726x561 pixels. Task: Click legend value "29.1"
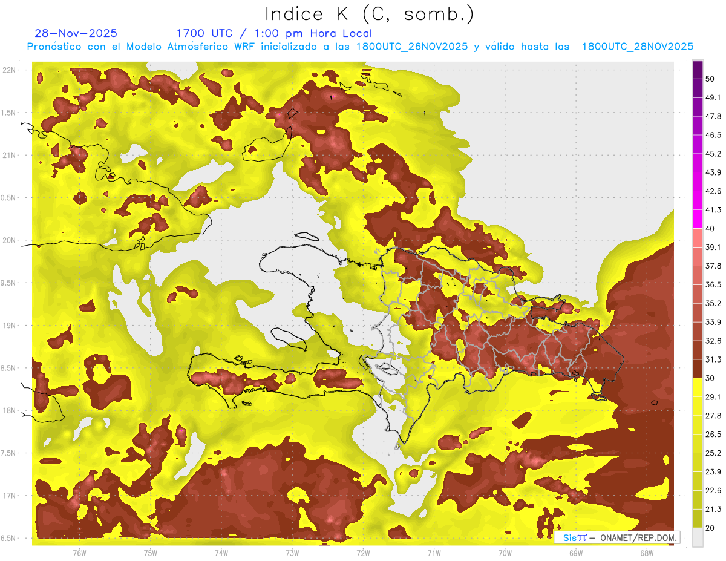[713, 397]
